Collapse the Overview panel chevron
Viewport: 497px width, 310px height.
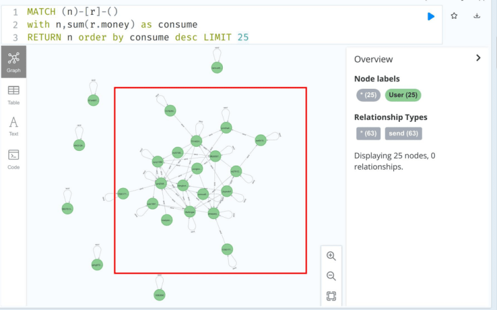478,58
